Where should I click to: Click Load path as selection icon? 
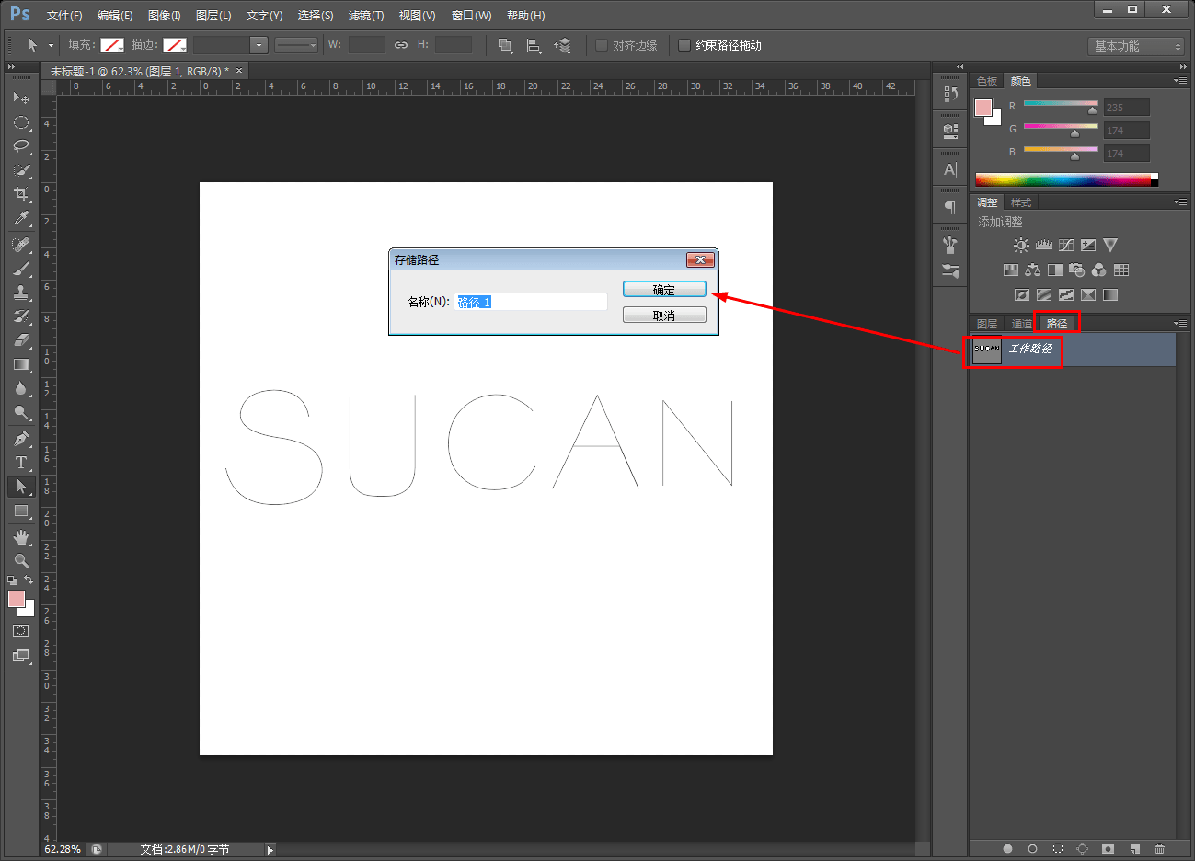pyautogui.click(x=1058, y=849)
